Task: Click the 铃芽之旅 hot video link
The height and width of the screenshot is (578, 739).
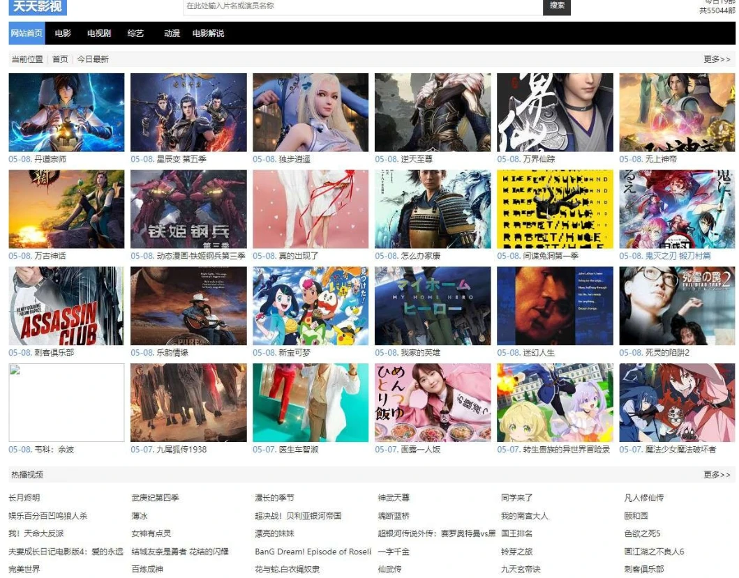Action: pyautogui.click(x=516, y=551)
